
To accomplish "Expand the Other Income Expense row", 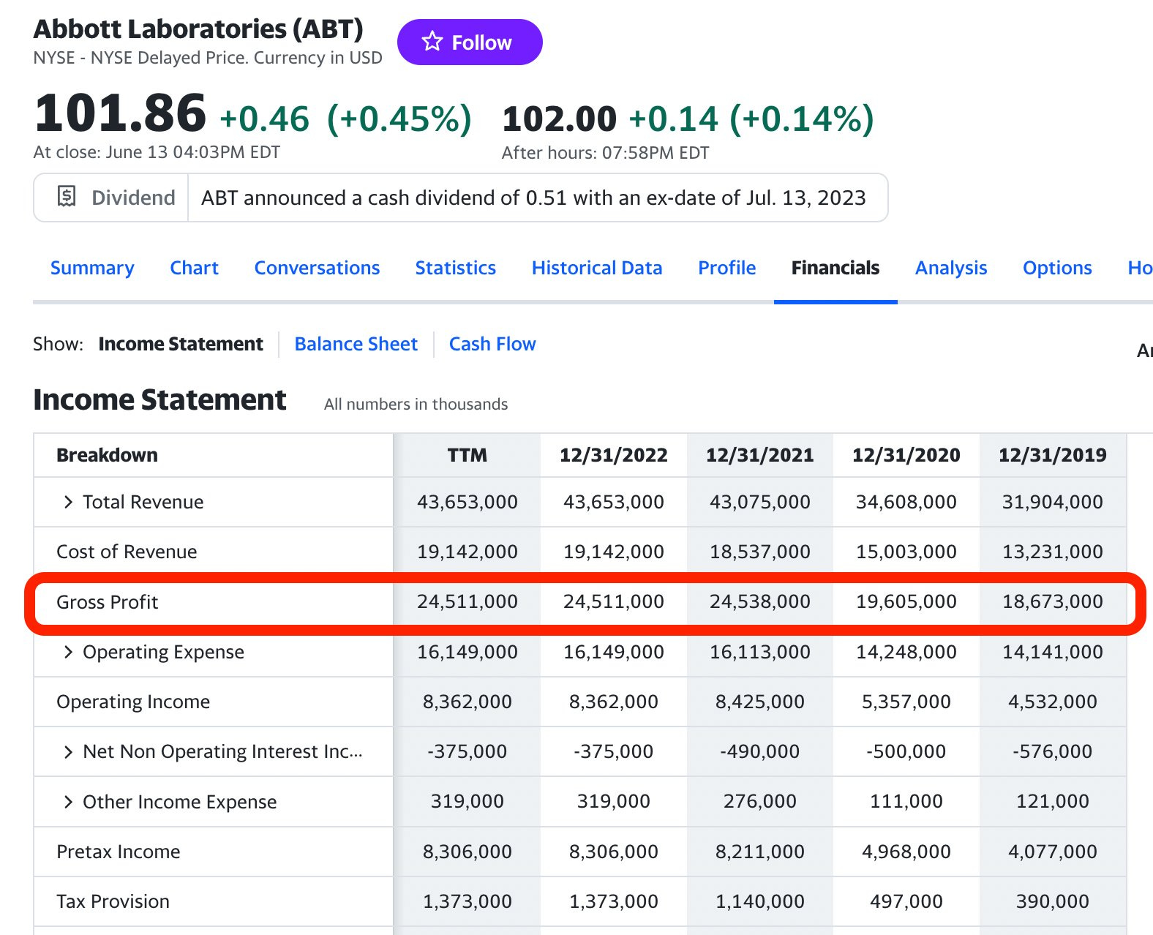I will [68, 802].
